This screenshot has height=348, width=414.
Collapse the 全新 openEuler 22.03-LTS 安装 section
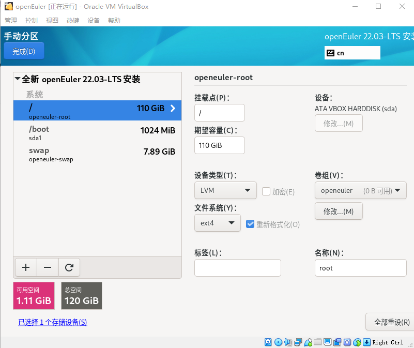coord(18,79)
